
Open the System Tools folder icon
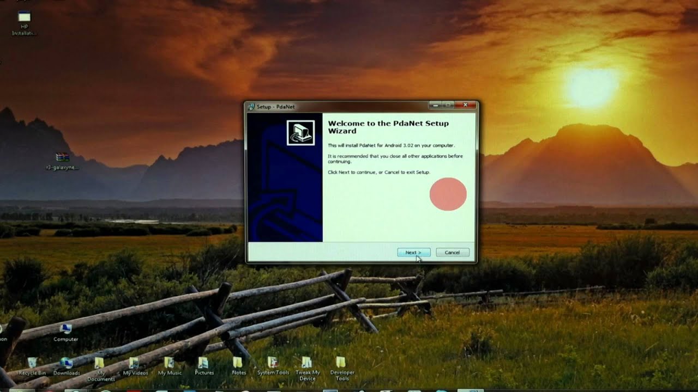pyautogui.click(x=273, y=366)
